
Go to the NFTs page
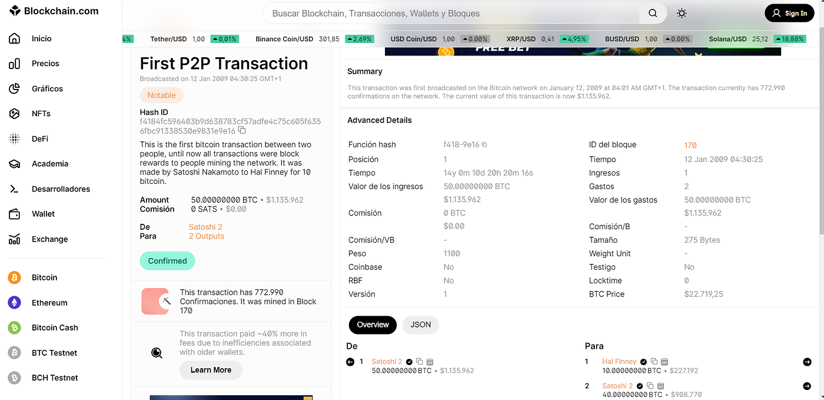[41, 114]
